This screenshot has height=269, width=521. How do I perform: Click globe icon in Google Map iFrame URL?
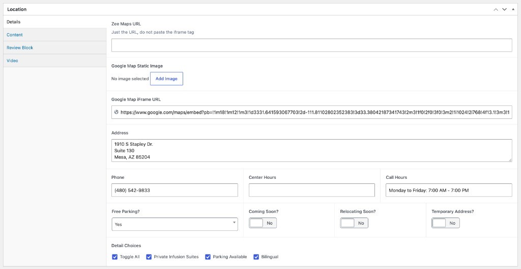pos(117,113)
